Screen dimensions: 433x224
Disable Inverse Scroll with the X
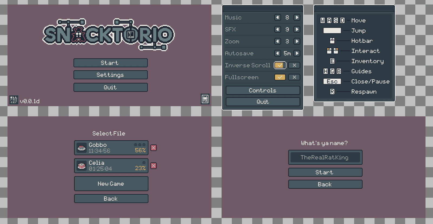(294, 65)
